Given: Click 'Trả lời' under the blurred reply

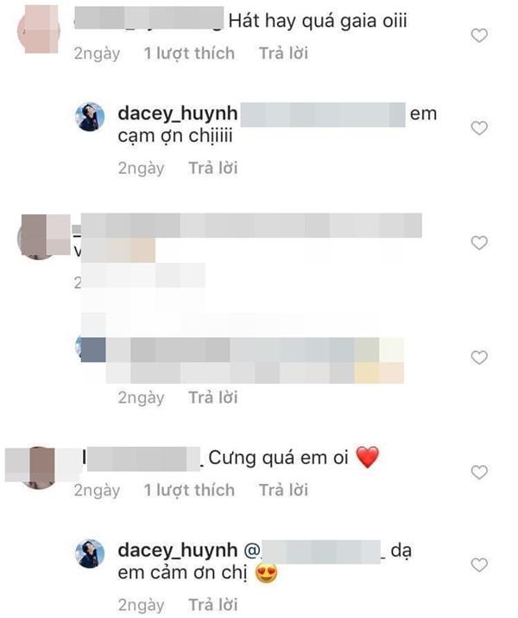Looking at the screenshot, I should (x=213, y=398).
